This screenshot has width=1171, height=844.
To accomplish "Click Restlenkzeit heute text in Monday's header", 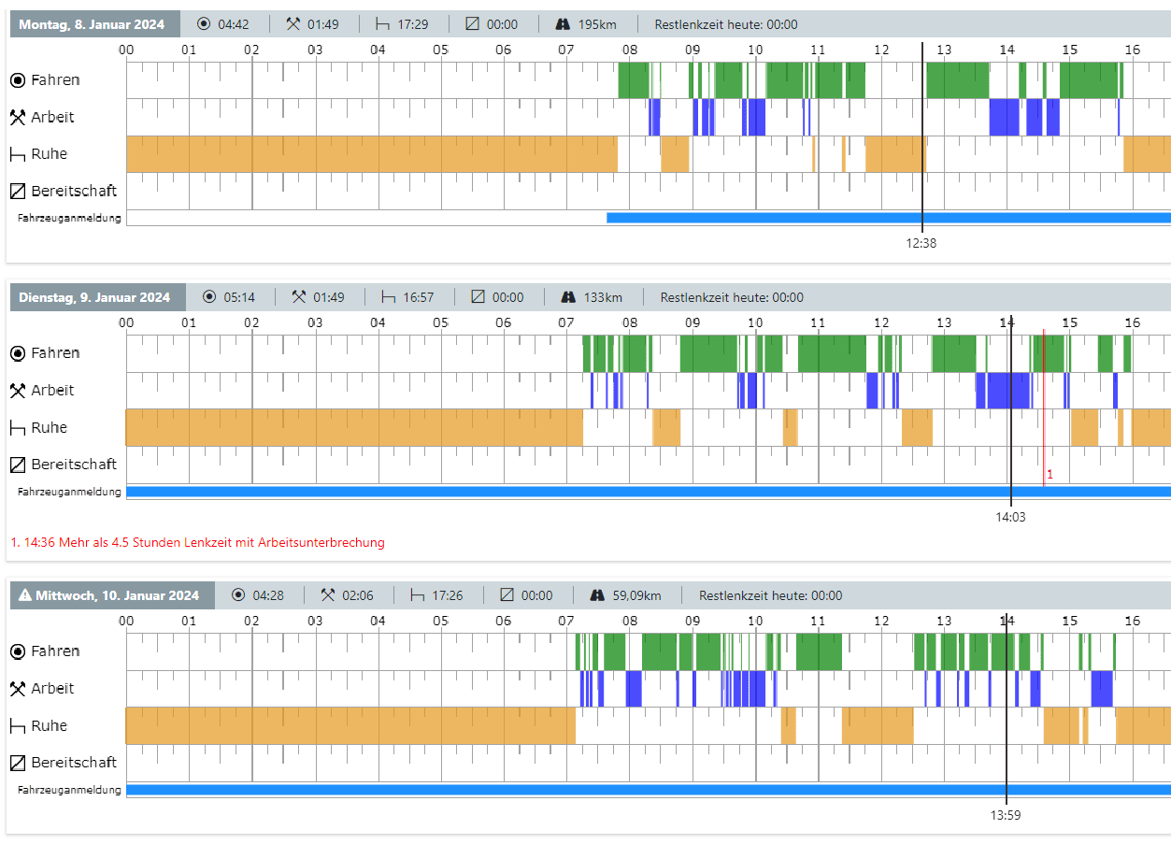I will tap(726, 24).
